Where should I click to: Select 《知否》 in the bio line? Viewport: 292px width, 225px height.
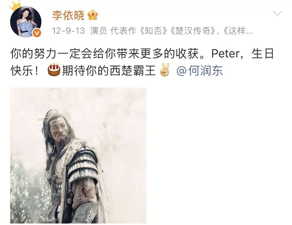point(154,31)
